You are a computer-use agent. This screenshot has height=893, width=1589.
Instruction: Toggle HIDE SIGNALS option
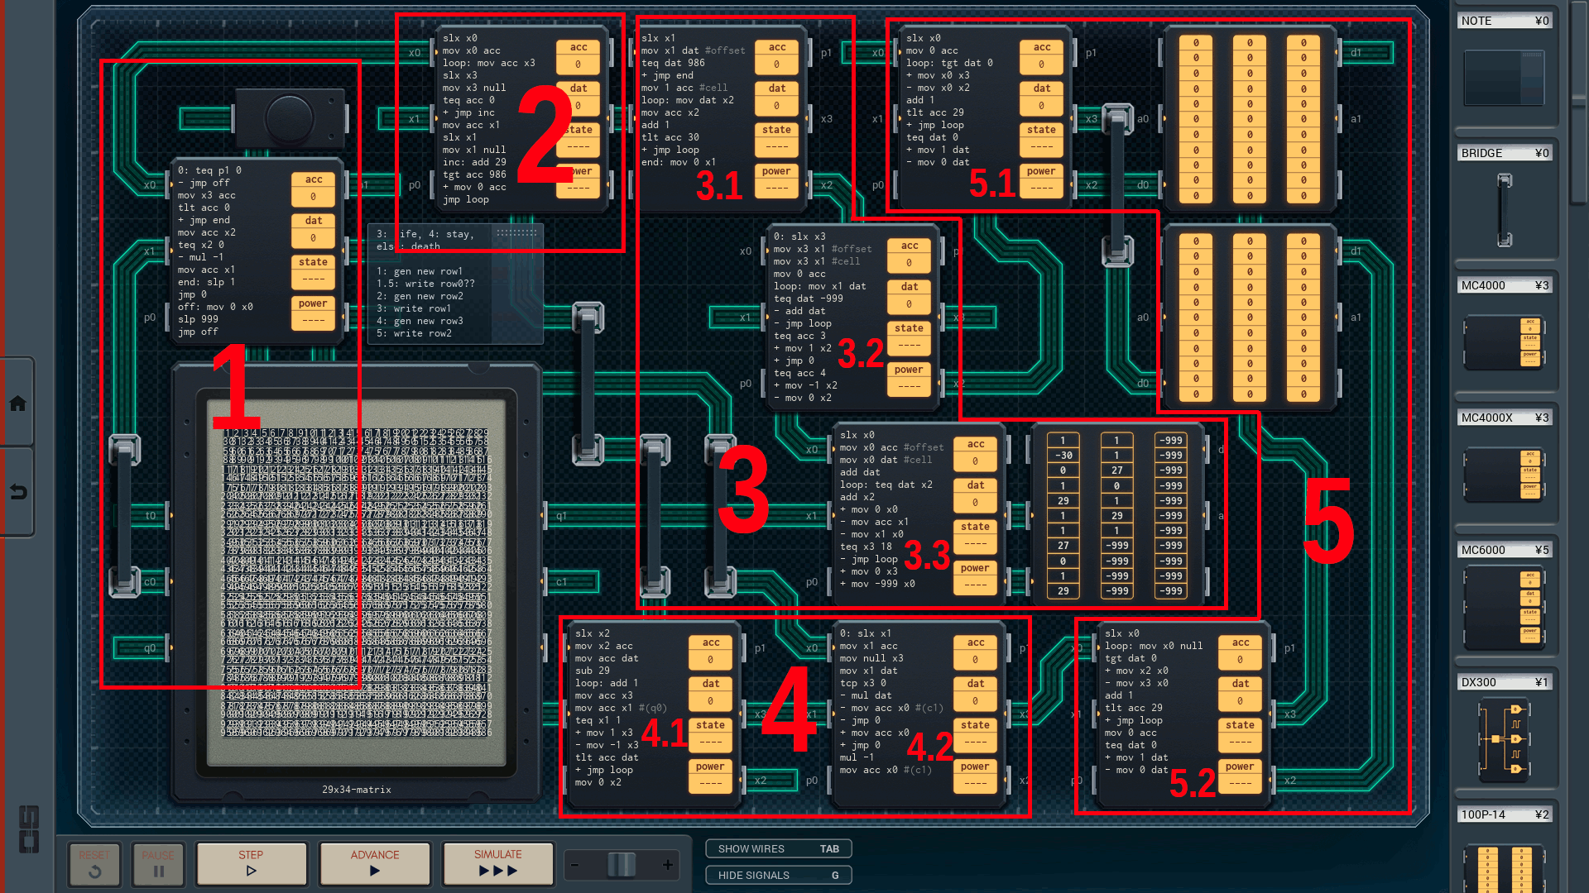click(x=778, y=875)
